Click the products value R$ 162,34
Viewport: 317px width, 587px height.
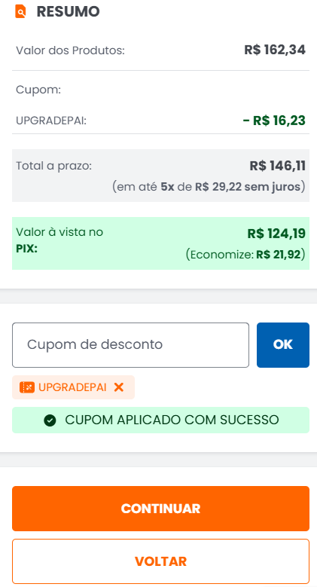(275, 50)
